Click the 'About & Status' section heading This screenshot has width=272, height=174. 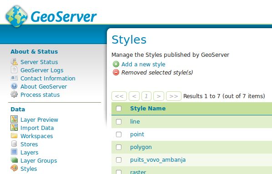(34, 52)
